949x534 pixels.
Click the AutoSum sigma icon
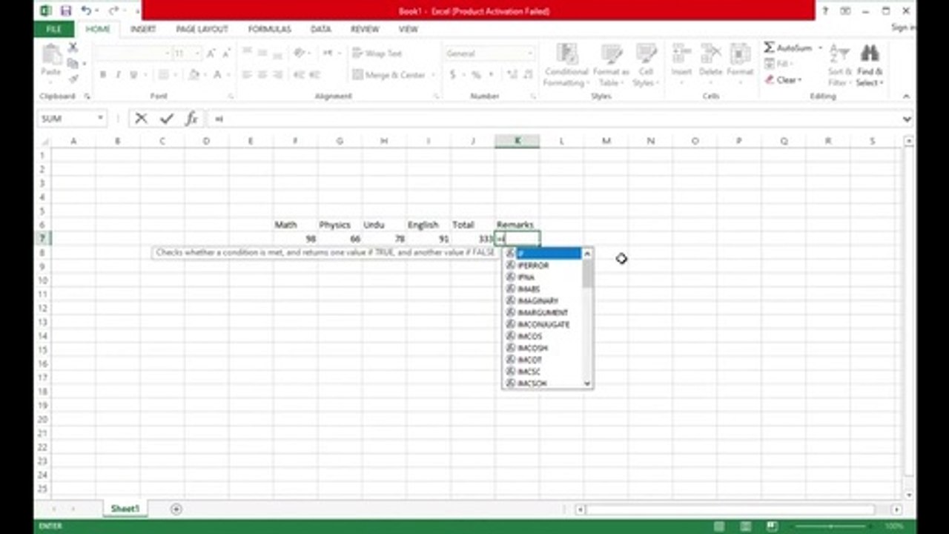769,47
